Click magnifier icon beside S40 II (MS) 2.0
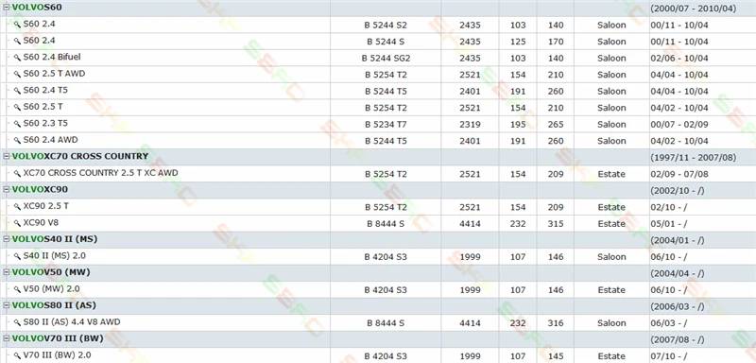The height and width of the screenshot is (363, 756). pyautogui.click(x=17, y=256)
